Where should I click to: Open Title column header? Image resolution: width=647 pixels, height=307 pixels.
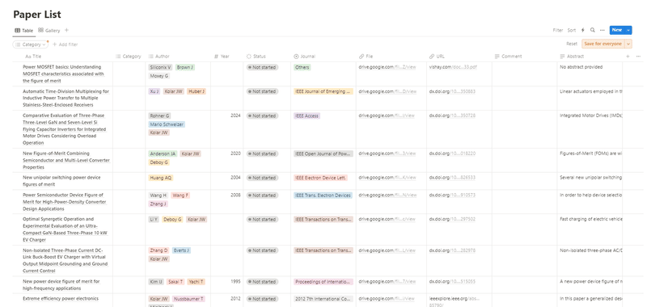pyautogui.click(x=33, y=57)
